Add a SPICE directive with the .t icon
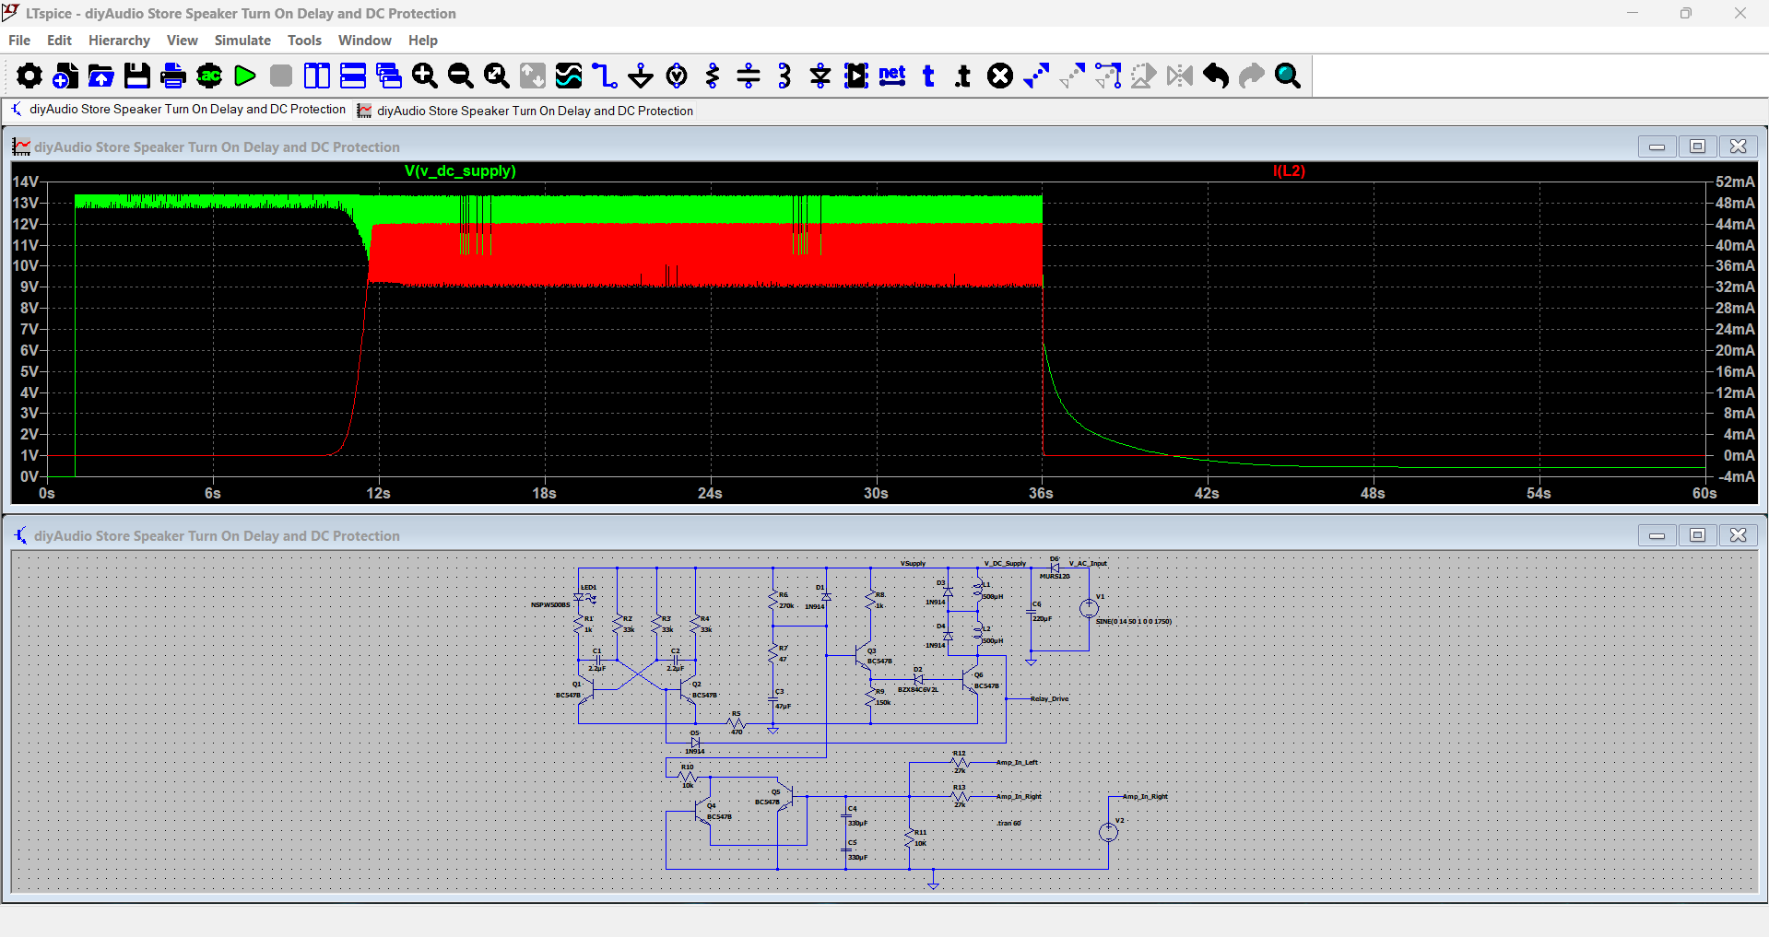The image size is (1769, 937). [964, 76]
